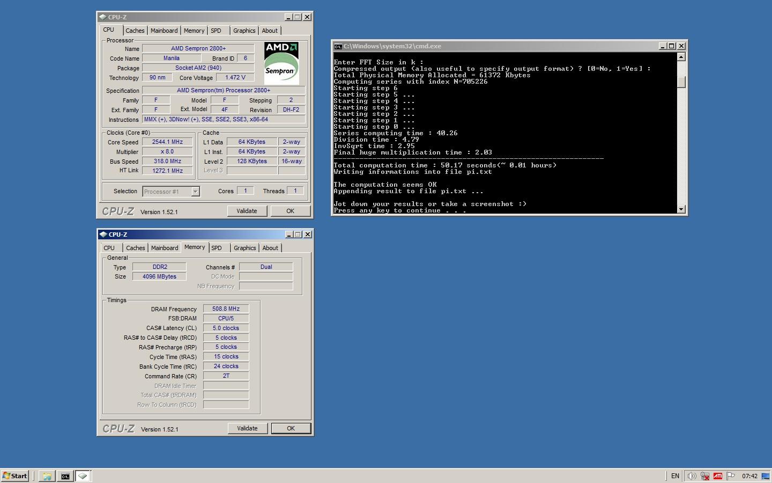Click the bottom CPU-Z window title icon
This screenshot has height=483, width=772.
pos(103,235)
